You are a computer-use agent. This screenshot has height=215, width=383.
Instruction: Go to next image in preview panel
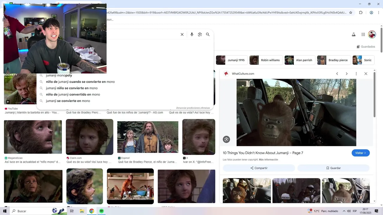[x=346, y=74]
